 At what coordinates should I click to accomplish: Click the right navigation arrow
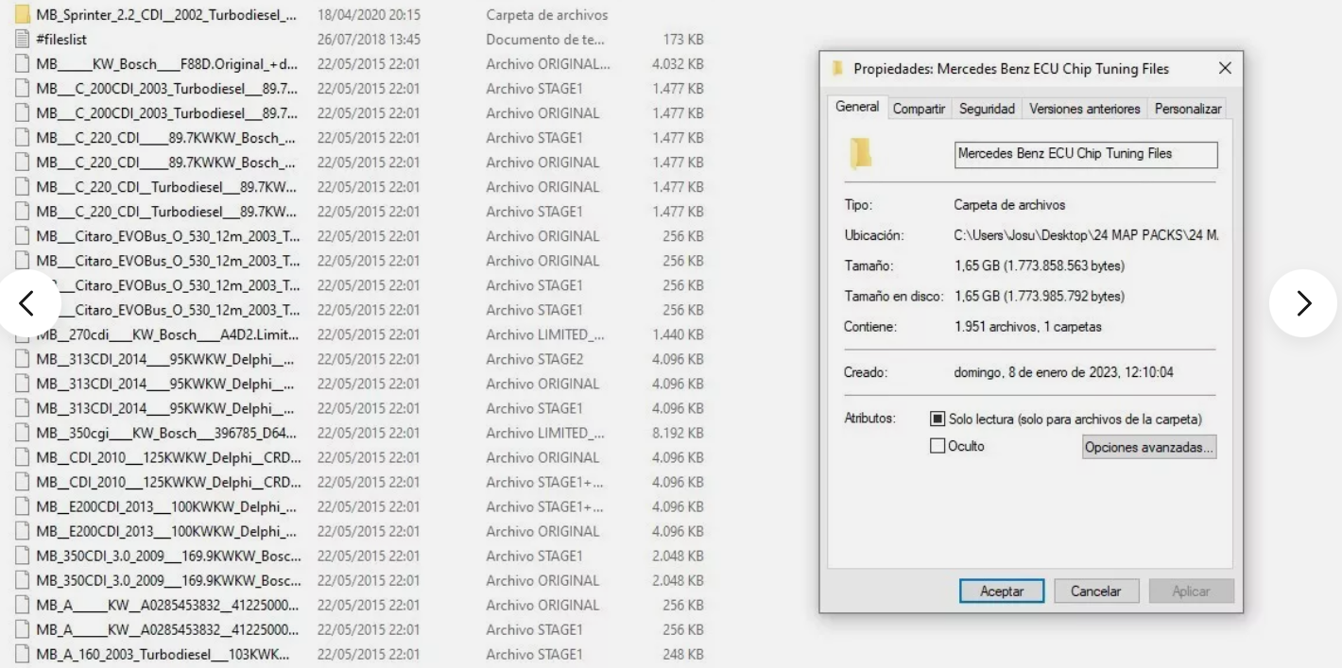coord(1303,303)
